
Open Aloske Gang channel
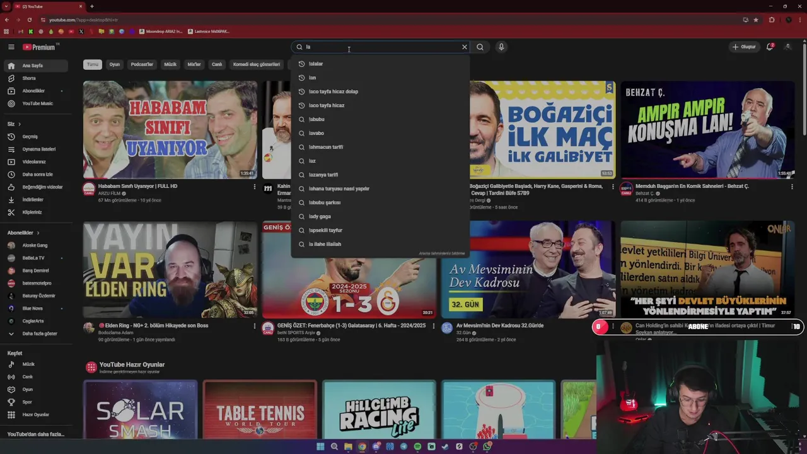[x=37, y=245]
